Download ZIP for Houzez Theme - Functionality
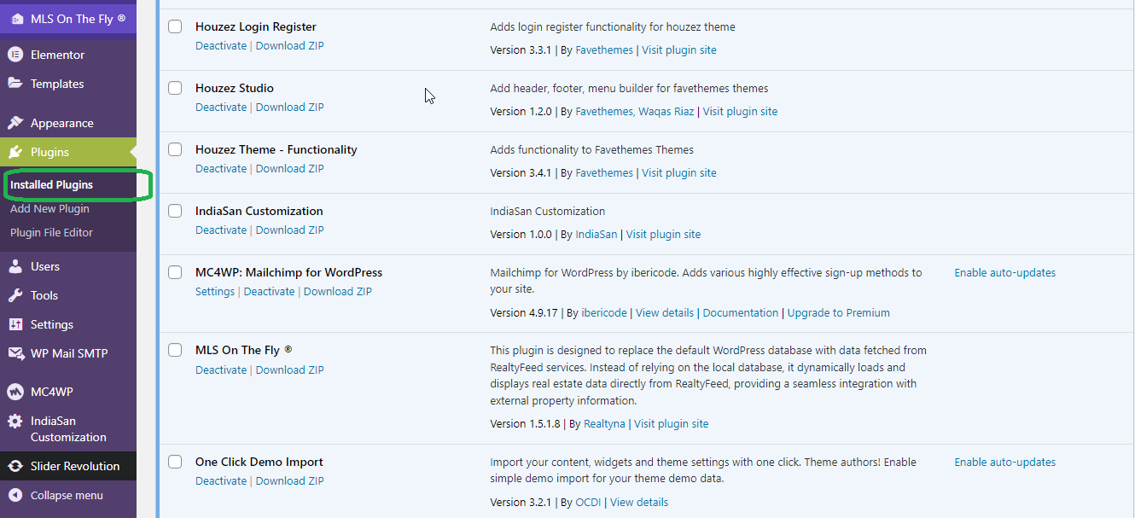Screen dimensions: 1135x518 (x=290, y=169)
